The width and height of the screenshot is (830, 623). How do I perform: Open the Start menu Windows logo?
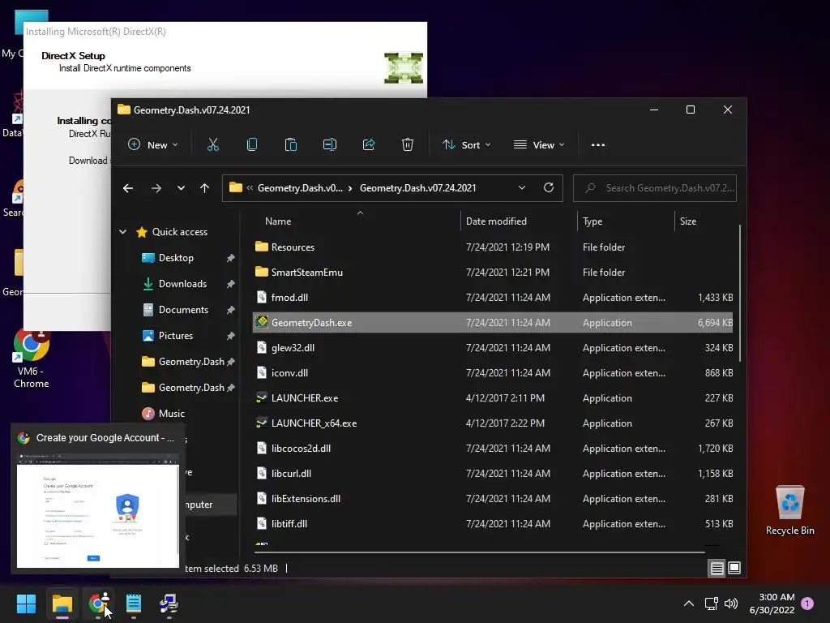[x=26, y=604]
